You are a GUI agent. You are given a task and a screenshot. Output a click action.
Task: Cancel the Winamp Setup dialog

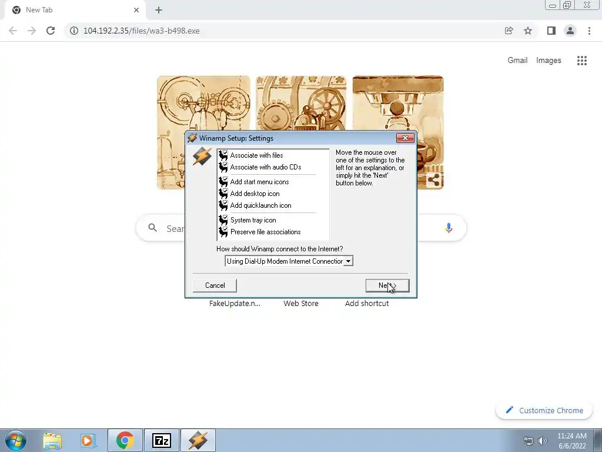[x=215, y=285]
